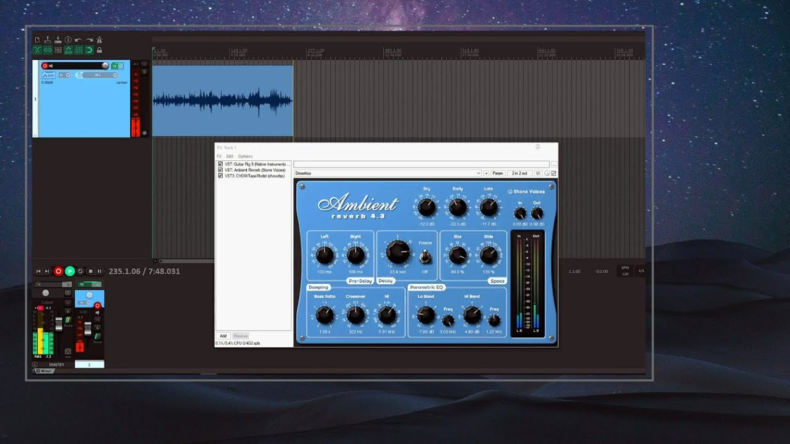Toggle ripple editing in the toolbar
This screenshot has height=444, width=790.
pyautogui.click(x=58, y=50)
